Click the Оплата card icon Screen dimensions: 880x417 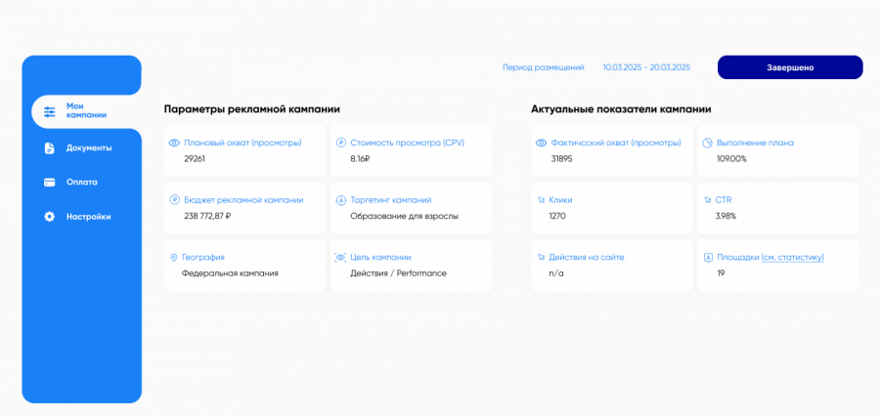[x=49, y=182]
